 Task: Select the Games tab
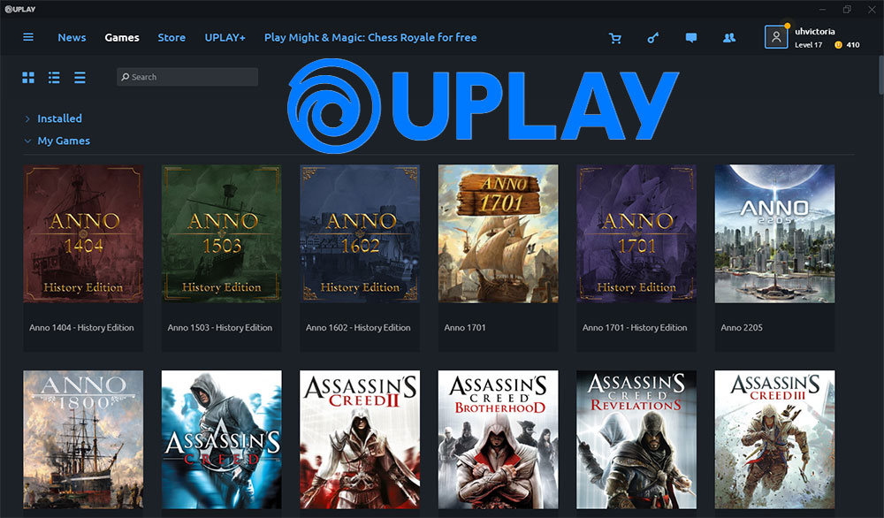pos(122,38)
